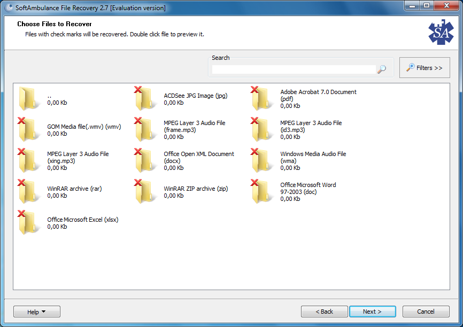Click the 'Windows Media Audio File (wma)' label
Screen dimensions: 463x327
click(313, 157)
